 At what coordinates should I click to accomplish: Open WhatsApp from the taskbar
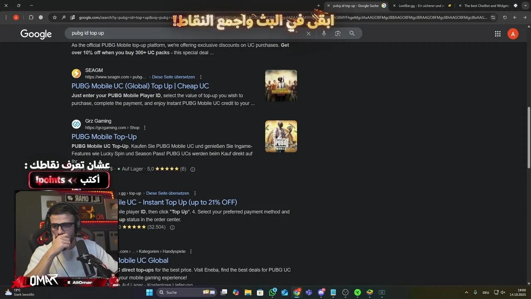pyautogui.click(x=273, y=292)
